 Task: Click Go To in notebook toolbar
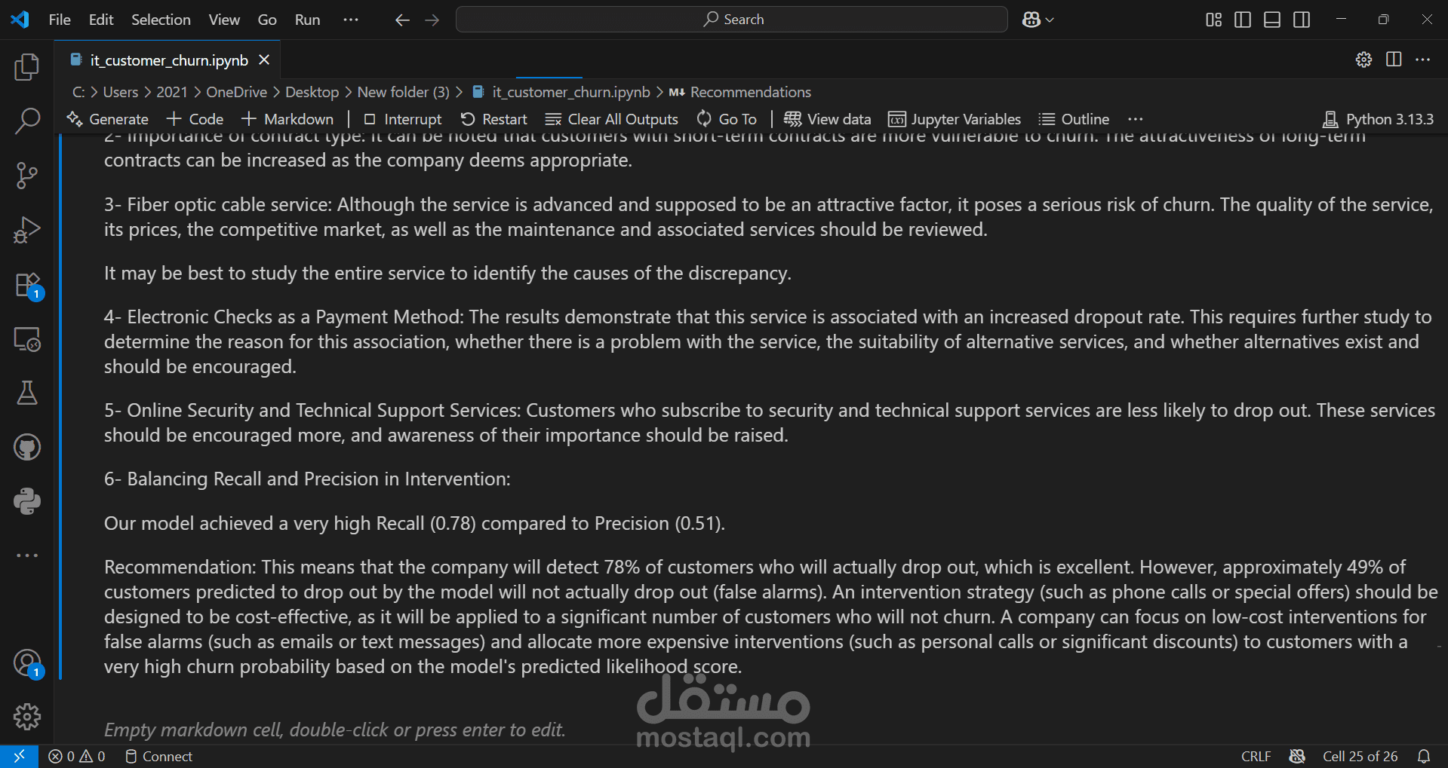727,119
